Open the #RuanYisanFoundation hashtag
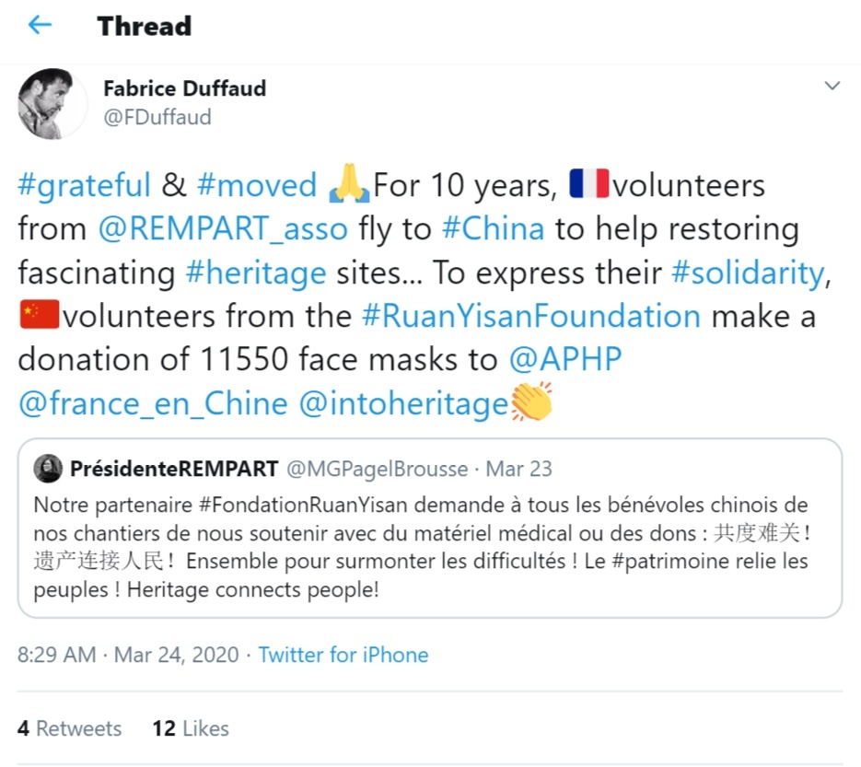 [530, 317]
